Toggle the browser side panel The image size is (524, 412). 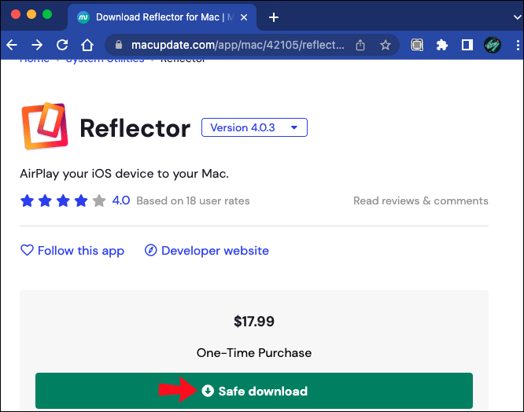467,45
